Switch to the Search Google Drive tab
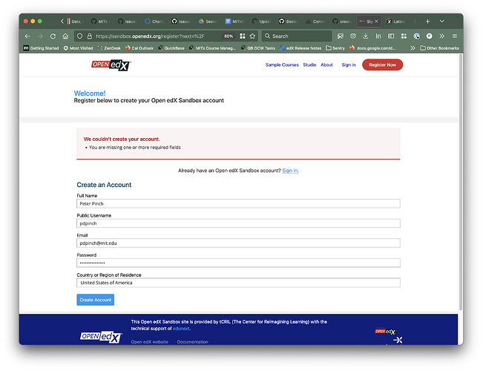 (x=208, y=22)
